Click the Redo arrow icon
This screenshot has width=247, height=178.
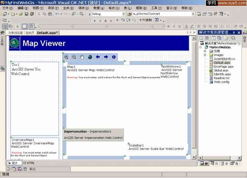point(66,14)
